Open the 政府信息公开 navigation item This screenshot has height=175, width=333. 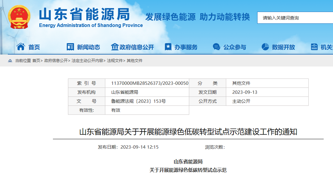pyautogui.click(x=137, y=47)
